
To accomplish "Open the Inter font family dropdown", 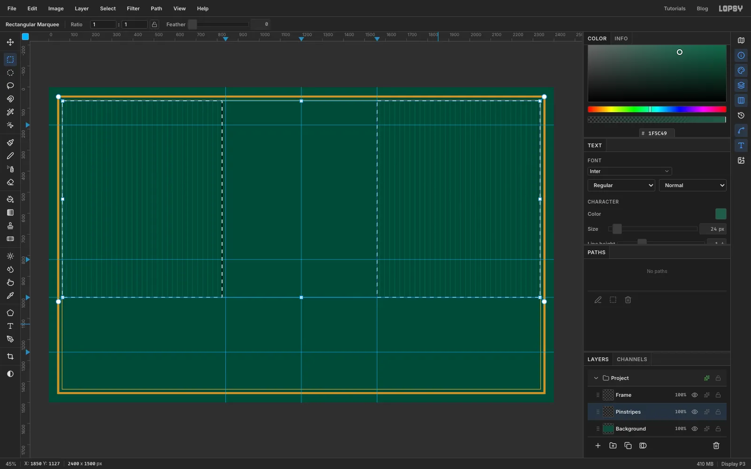I will click(629, 171).
